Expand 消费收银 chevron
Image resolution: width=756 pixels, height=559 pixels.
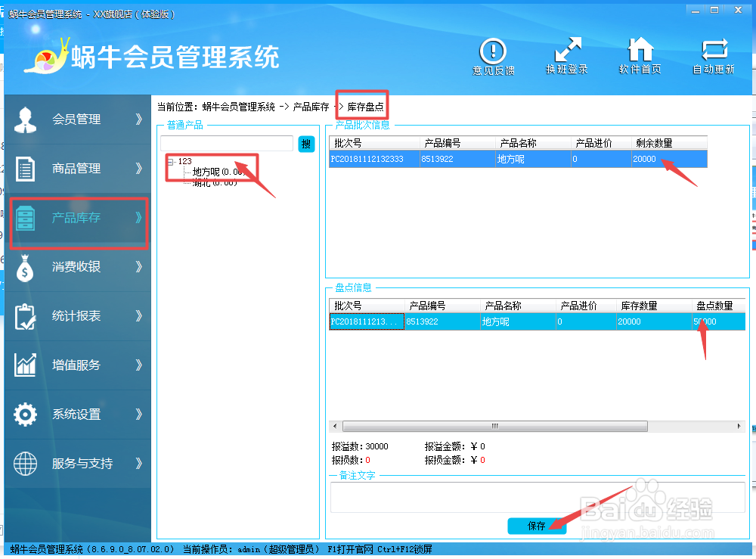(139, 267)
